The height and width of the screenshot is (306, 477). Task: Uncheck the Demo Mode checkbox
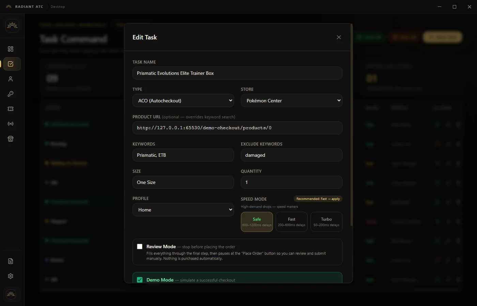click(x=140, y=280)
